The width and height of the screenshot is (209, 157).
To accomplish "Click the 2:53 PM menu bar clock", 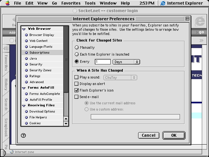I will click(147, 3).
